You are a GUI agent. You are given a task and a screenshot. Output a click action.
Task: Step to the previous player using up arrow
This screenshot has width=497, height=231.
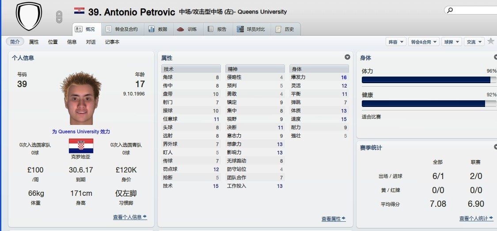tap(59, 14)
